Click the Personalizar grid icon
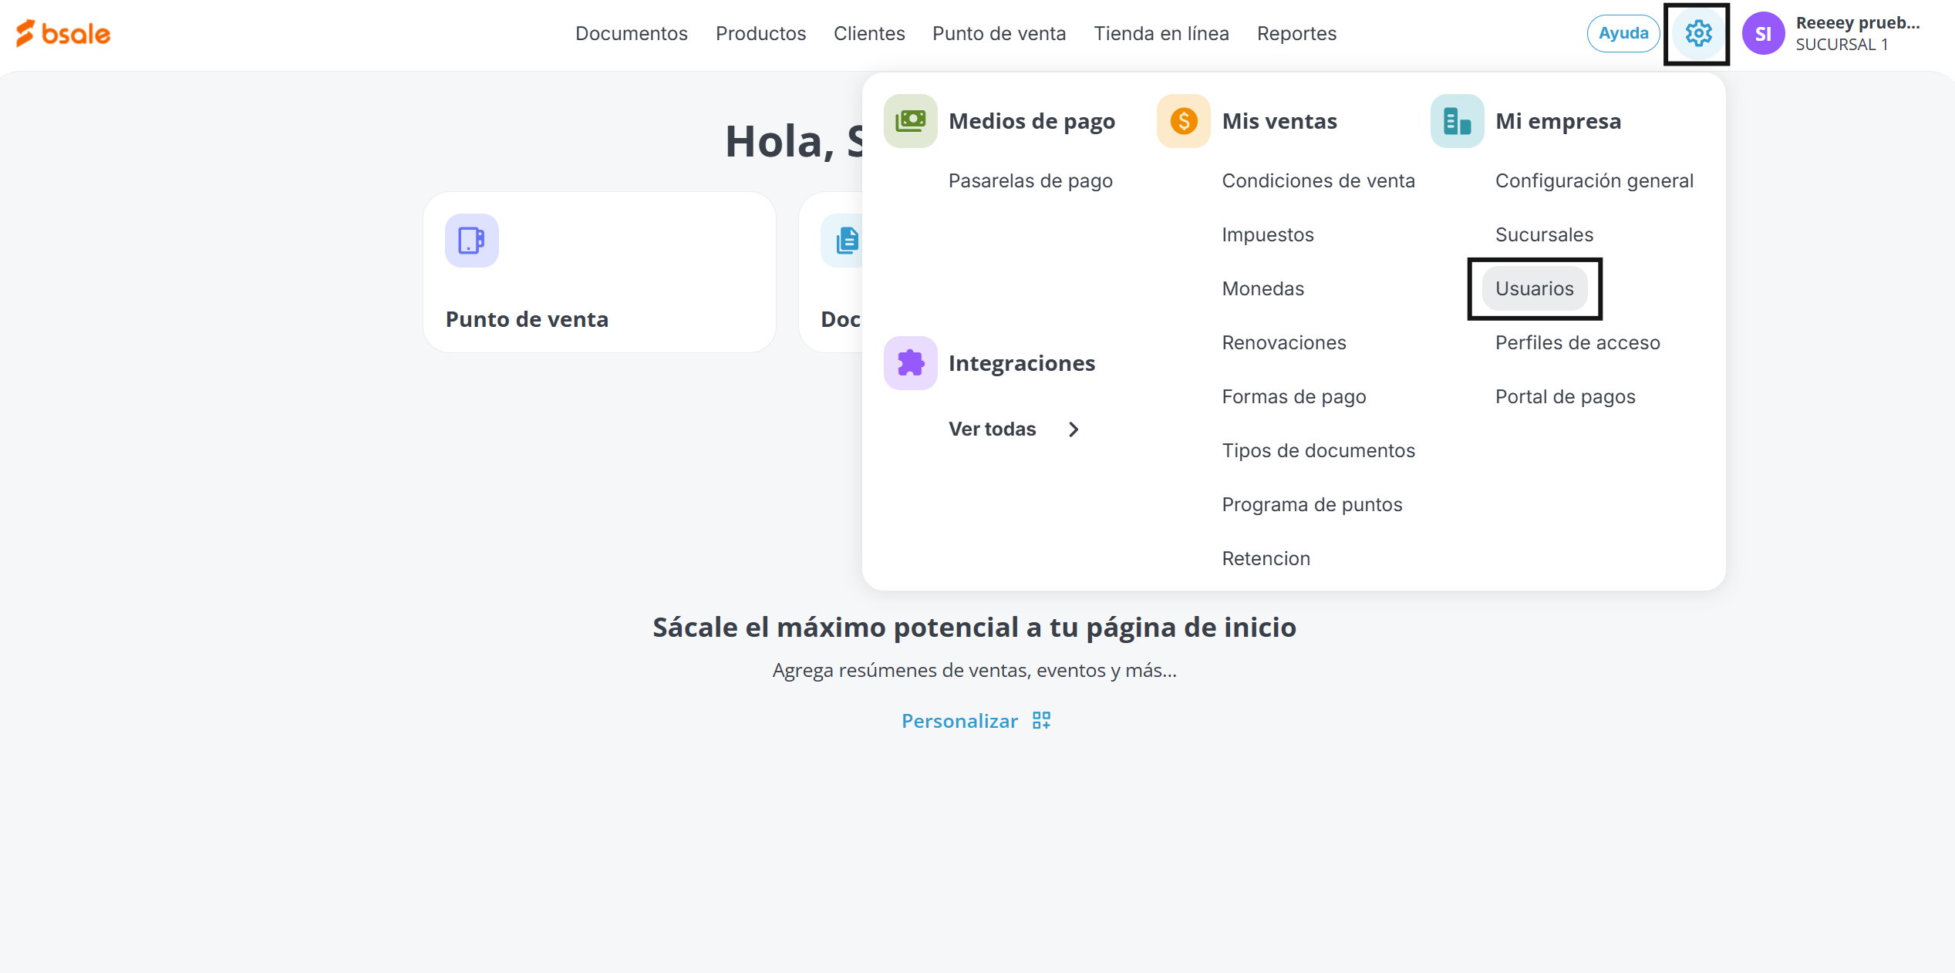Screen dimensions: 1955x973 coord(1041,720)
